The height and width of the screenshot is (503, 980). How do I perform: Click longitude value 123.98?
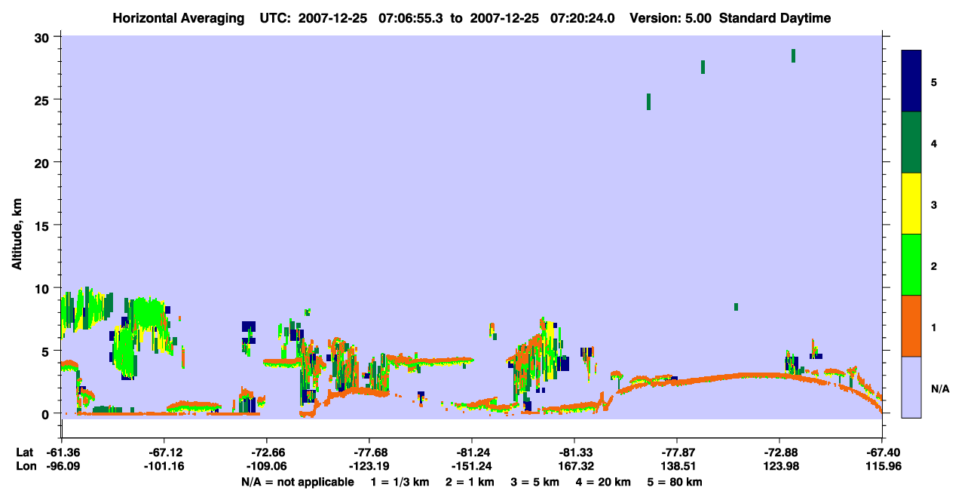tap(779, 466)
